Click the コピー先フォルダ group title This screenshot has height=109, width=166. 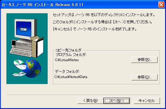68,50
